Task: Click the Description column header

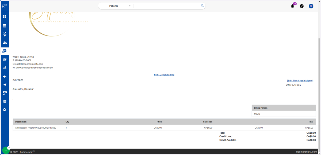Action: [21, 122]
